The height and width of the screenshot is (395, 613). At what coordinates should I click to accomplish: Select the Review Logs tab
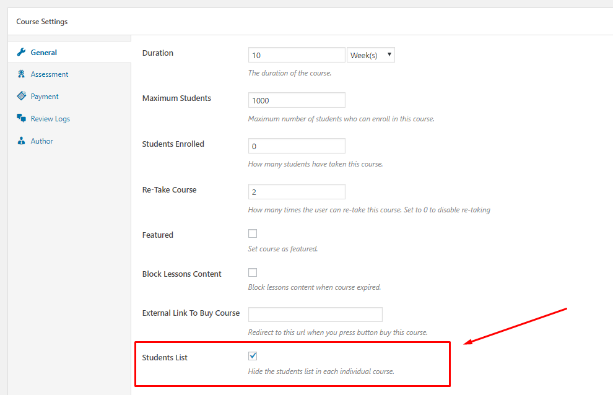point(50,119)
